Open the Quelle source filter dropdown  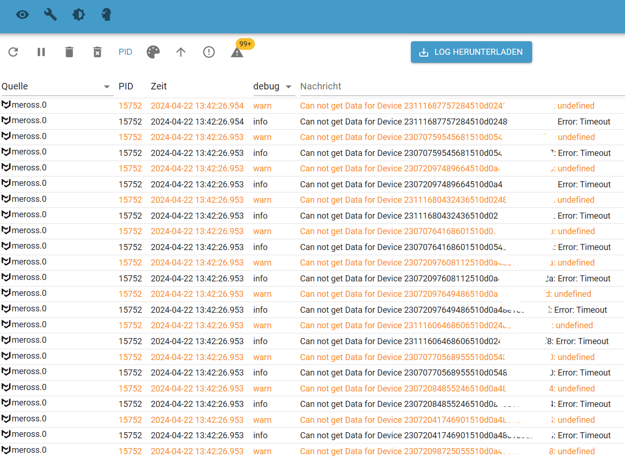(57, 87)
